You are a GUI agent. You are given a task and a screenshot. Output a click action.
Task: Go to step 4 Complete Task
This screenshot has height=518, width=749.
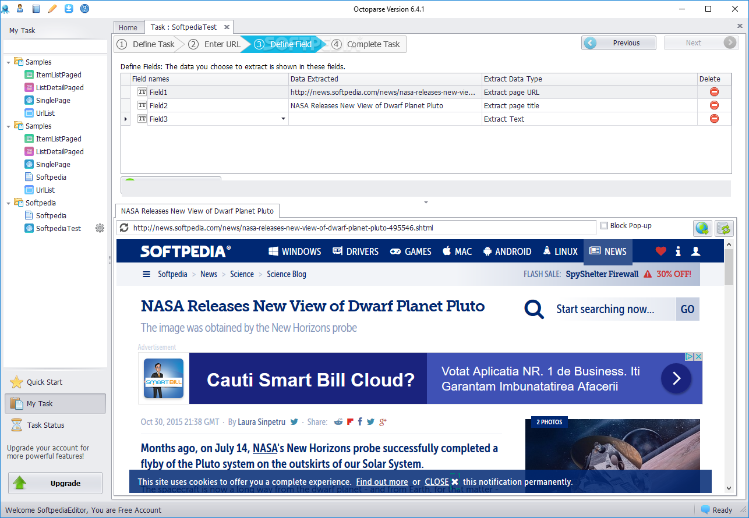pyautogui.click(x=367, y=44)
